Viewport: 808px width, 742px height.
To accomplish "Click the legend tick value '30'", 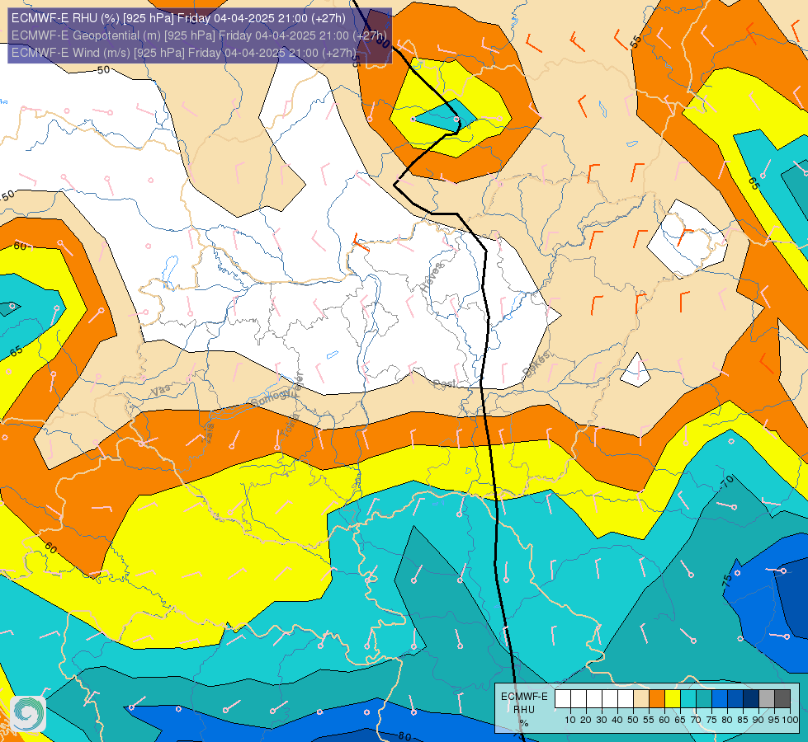I will pyautogui.click(x=602, y=720).
